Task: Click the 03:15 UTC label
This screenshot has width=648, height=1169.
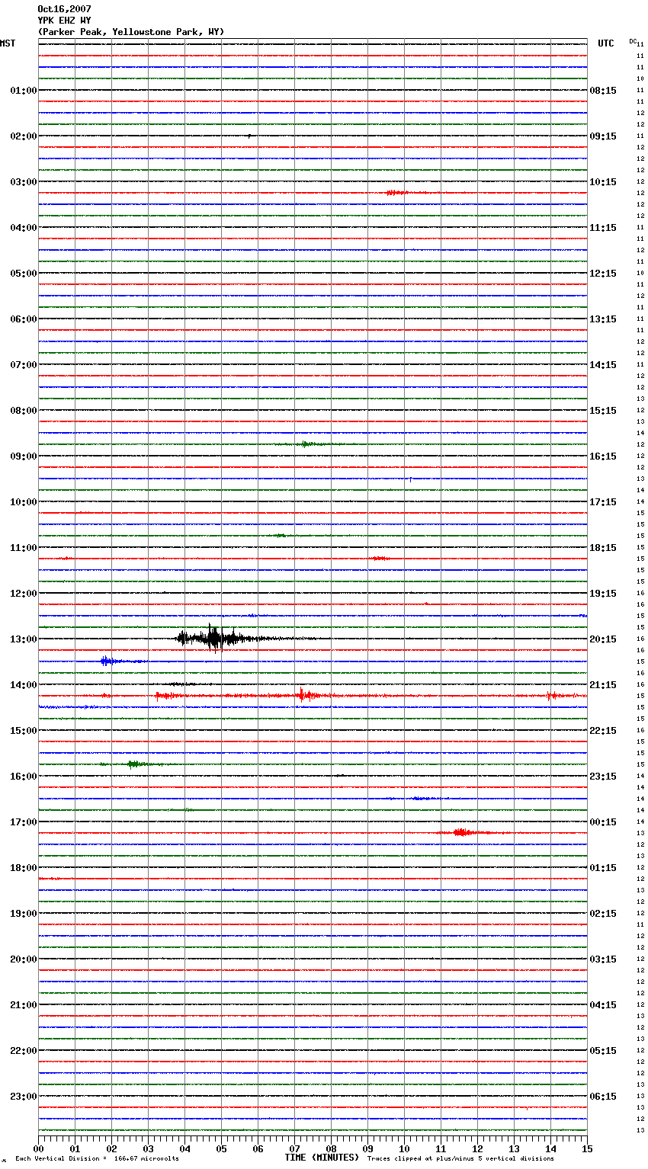Action: 603,959
